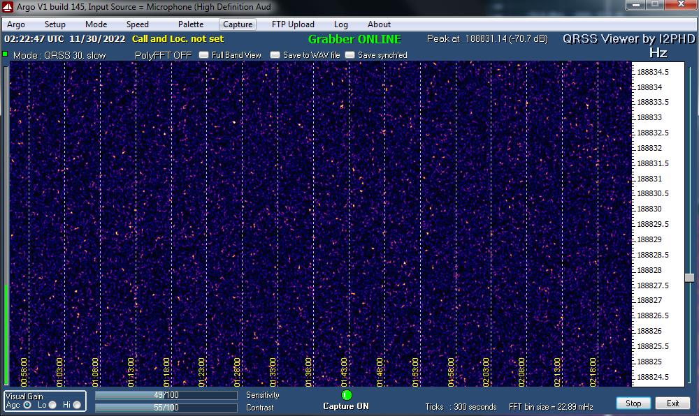Image resolution: width=699 pixels, height=416 pixels.
Task: Click the 188824.5 frequency scale label
Action: pos(653,377)
